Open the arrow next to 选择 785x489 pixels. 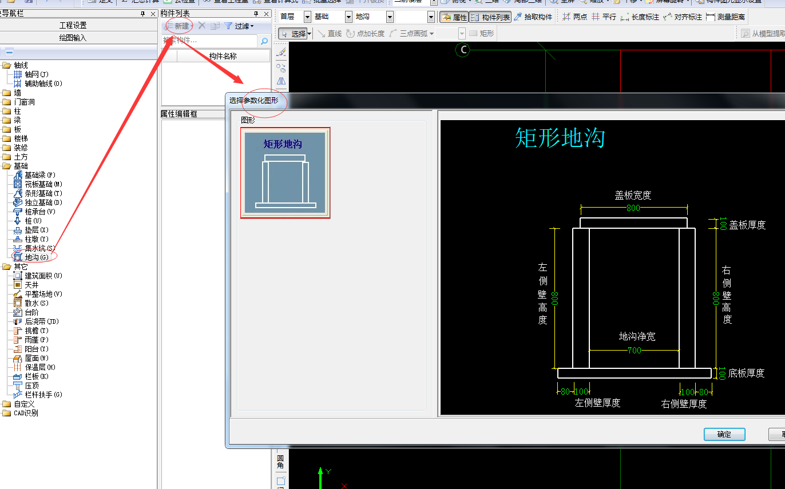[310, 34]
